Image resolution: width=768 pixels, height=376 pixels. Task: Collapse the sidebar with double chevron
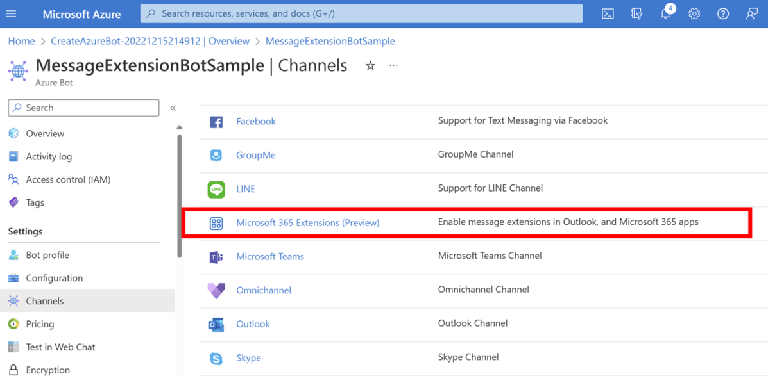173,108
